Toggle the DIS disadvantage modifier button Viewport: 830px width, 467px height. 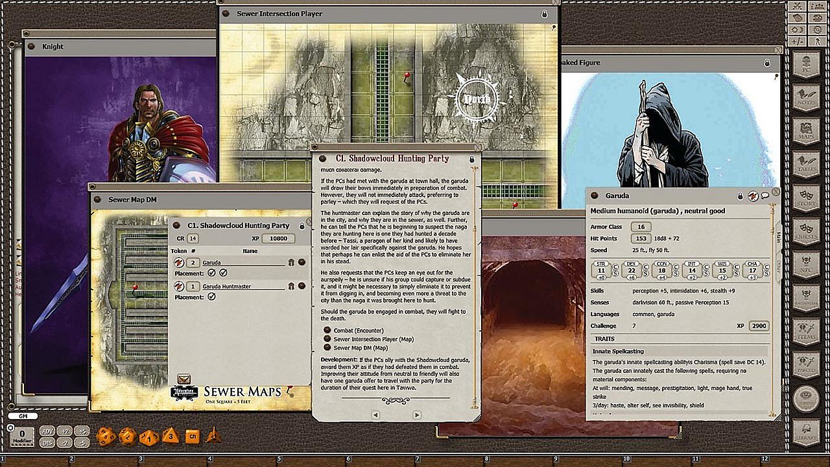coord(47,442)
